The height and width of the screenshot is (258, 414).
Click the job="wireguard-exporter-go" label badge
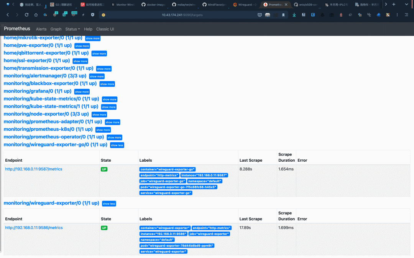(163, 181)
